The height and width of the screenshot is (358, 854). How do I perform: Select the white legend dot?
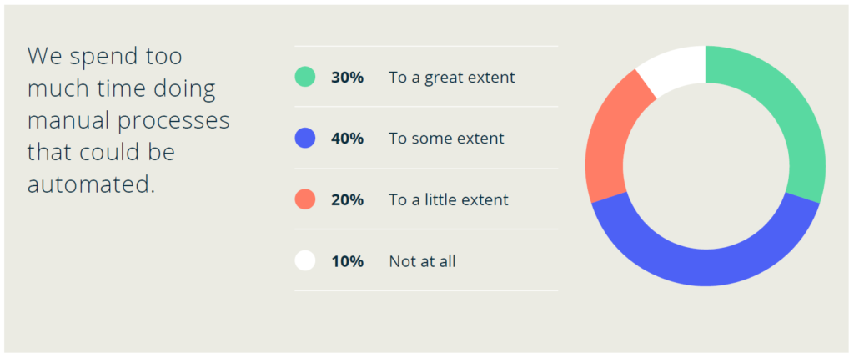tap(305, 261)
